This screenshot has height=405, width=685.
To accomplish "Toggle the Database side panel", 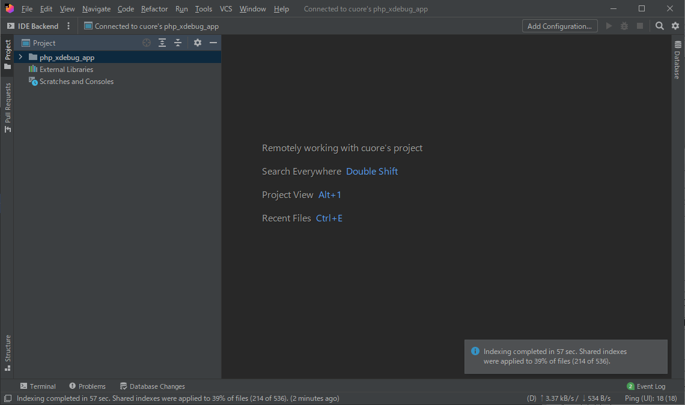I will 678,60.
